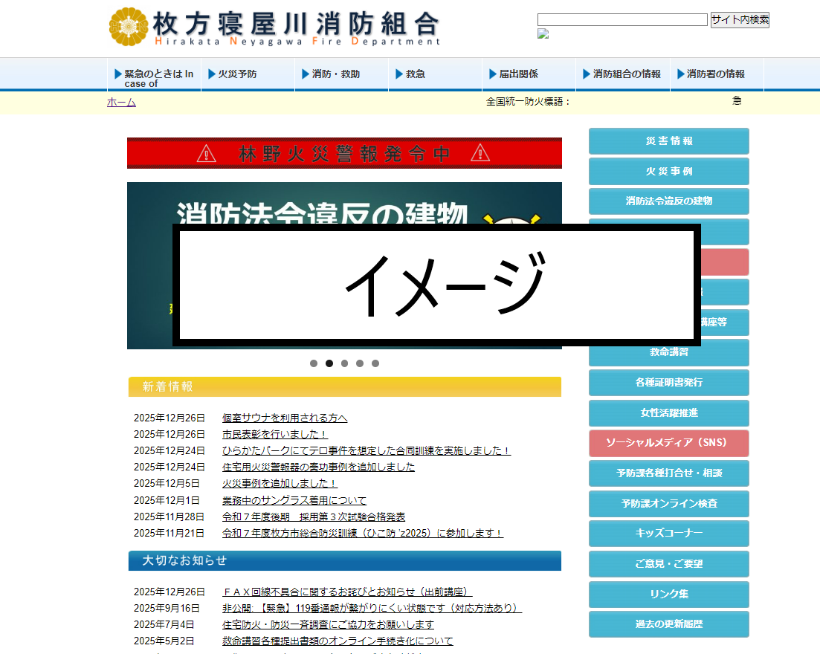This screenshot has width=820, height=654.
Task: Switch to the third carousel slide dot
Action: [344, 363]
